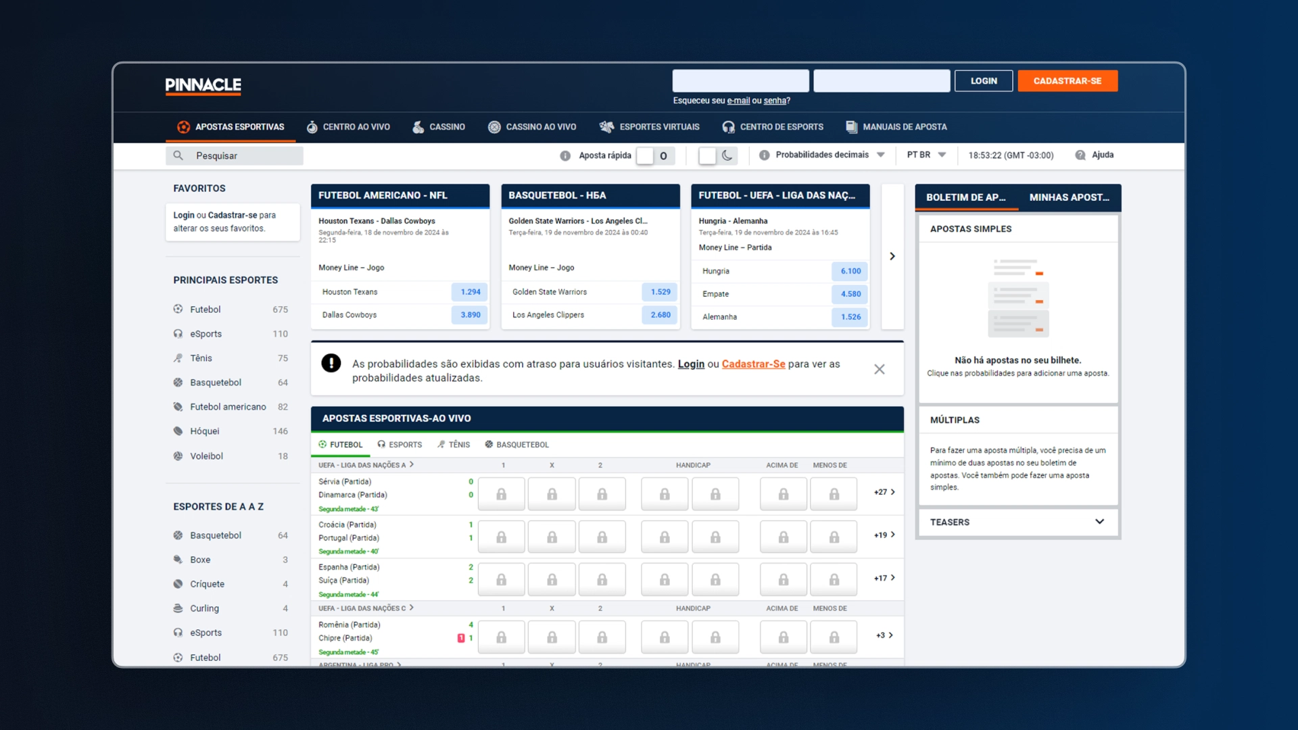Click the Login button
Image resolution: width=1298 pixels, height=730 pixels.
[984, 80]
